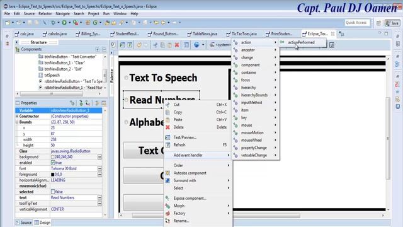Click the Open Perspective icon near Java

coord(378,23)
